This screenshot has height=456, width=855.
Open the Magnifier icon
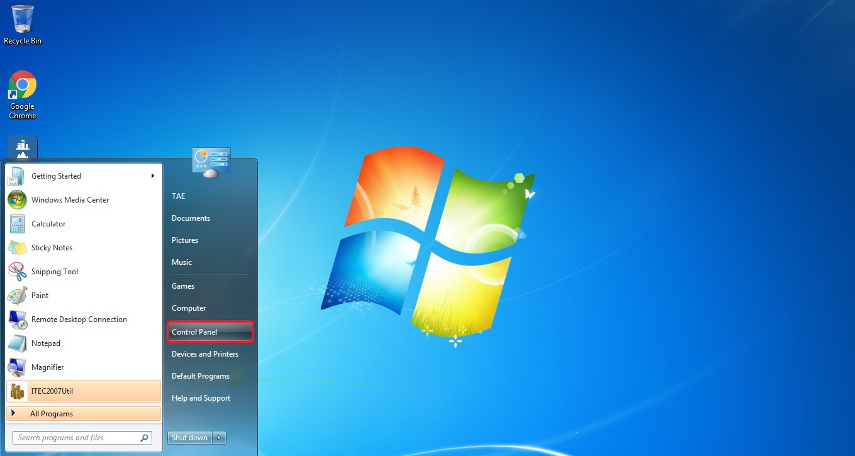17,367
